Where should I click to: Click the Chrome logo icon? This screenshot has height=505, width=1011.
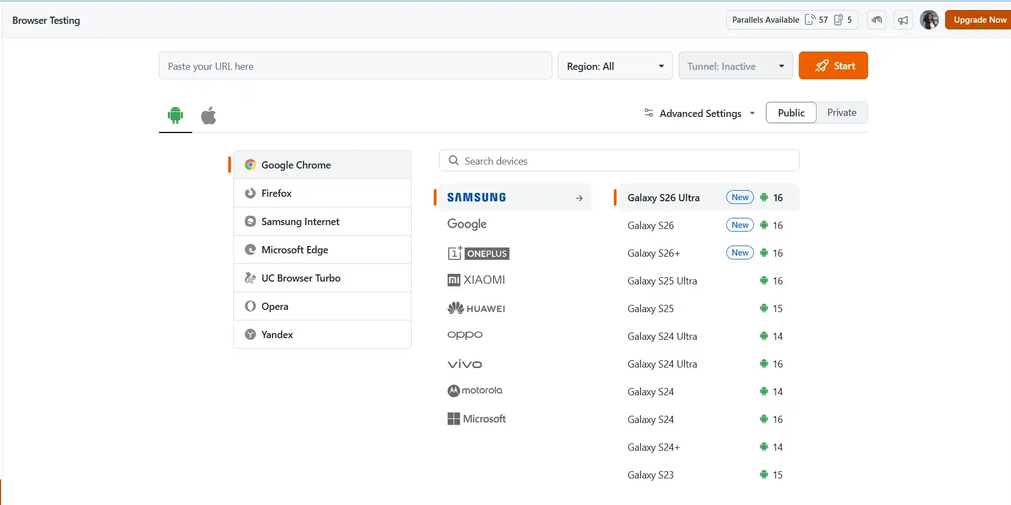[x=250, y=165]
